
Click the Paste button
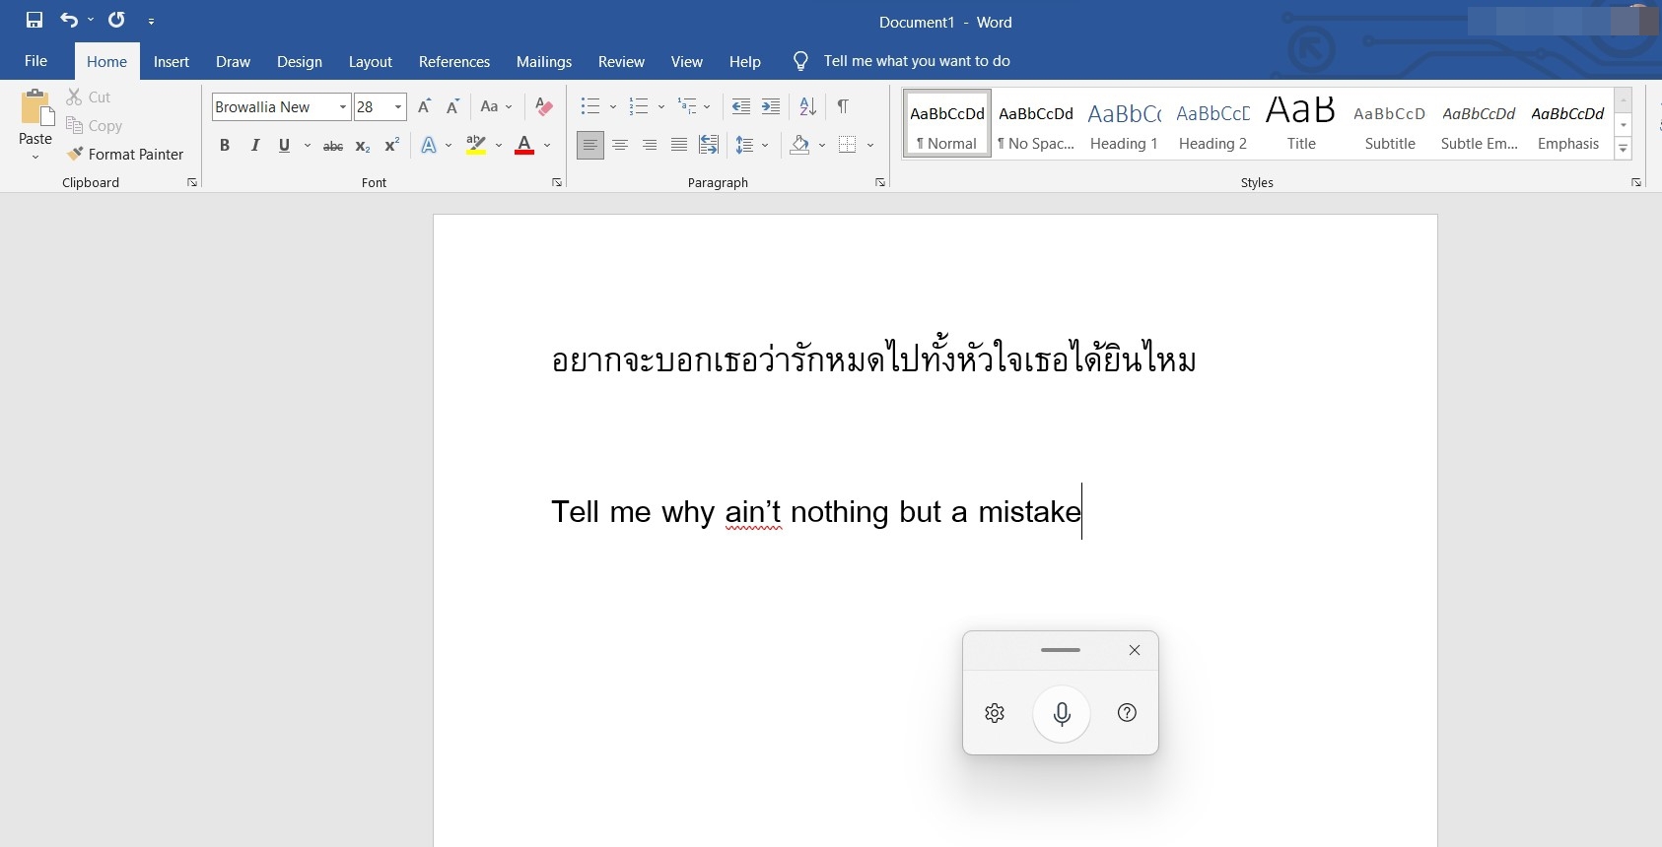point(35,116)
